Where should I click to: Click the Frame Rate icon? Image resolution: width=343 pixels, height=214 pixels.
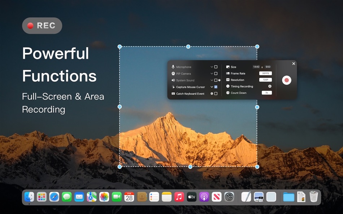[x=228, y=73]
